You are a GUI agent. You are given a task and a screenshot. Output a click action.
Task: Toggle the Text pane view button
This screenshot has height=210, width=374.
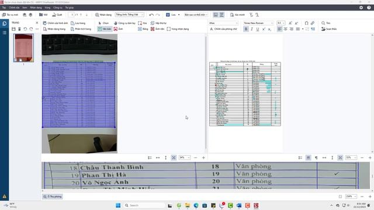[x=221, y=15]
